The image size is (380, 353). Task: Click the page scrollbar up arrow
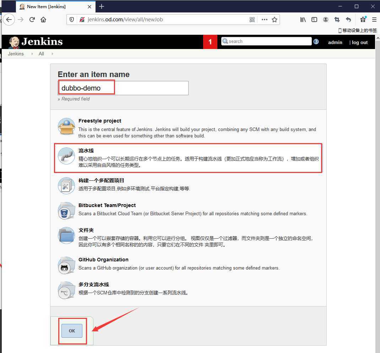(x=378, y=38)
